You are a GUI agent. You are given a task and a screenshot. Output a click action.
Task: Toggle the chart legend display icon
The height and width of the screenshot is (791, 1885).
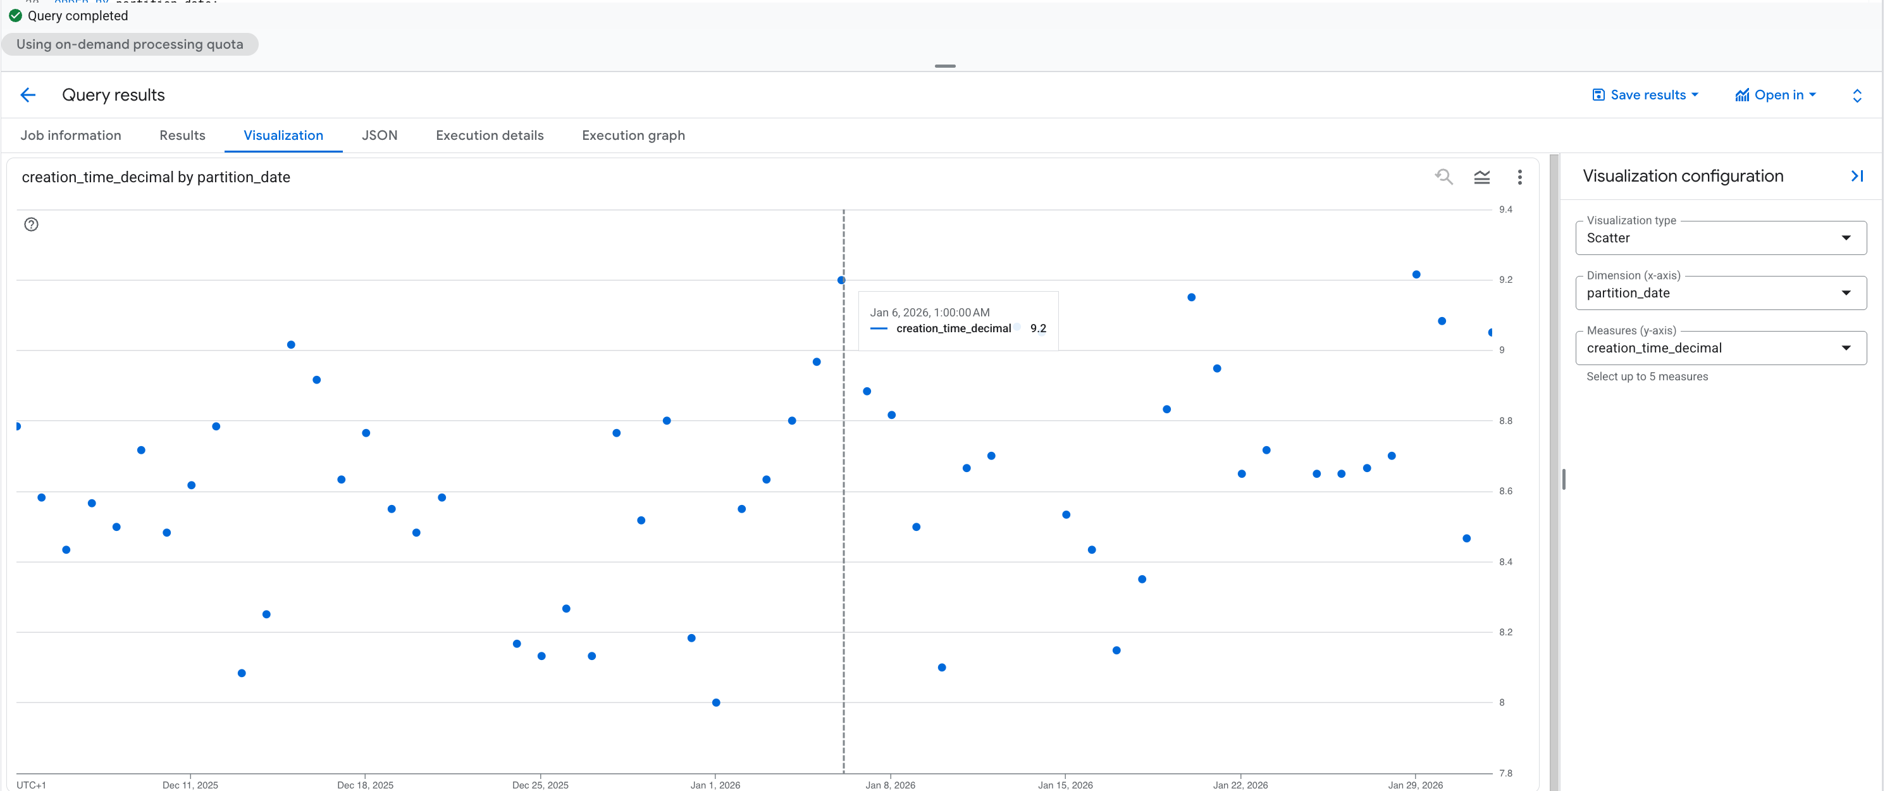(x=1482, y=177)
